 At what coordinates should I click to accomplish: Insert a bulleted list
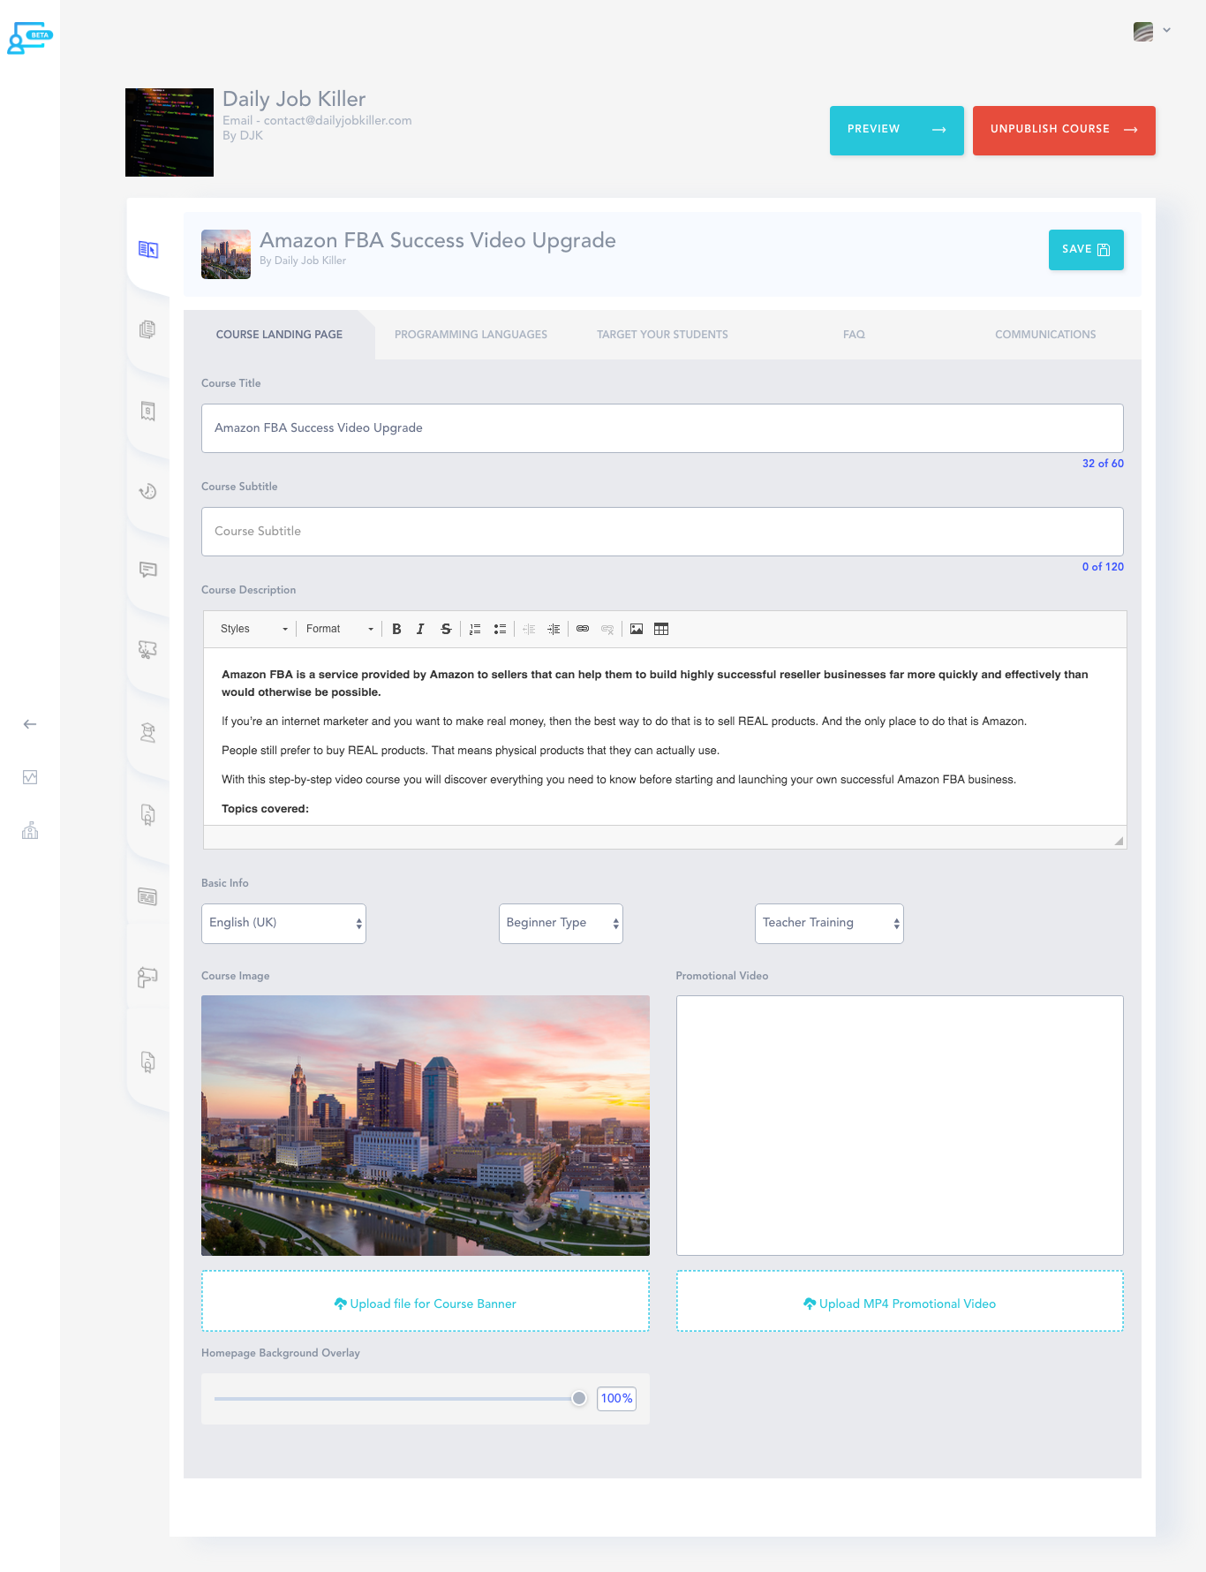pyautogui.click(x=500, y=629)
